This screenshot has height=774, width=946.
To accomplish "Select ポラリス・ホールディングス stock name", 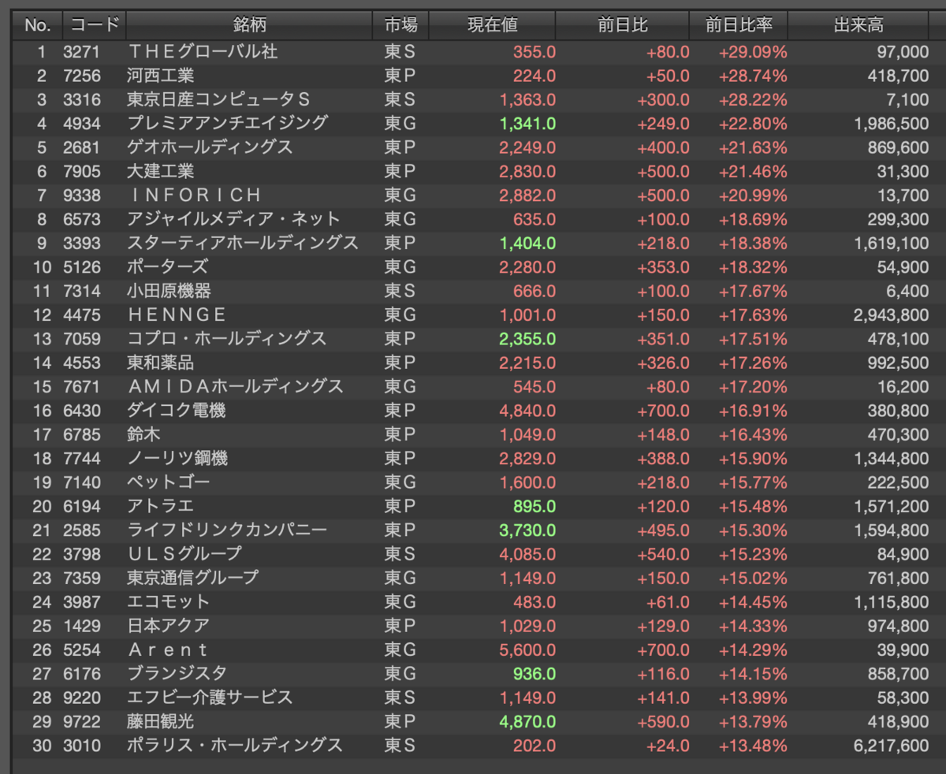I will pyautogui.click(x=235, y=746).
